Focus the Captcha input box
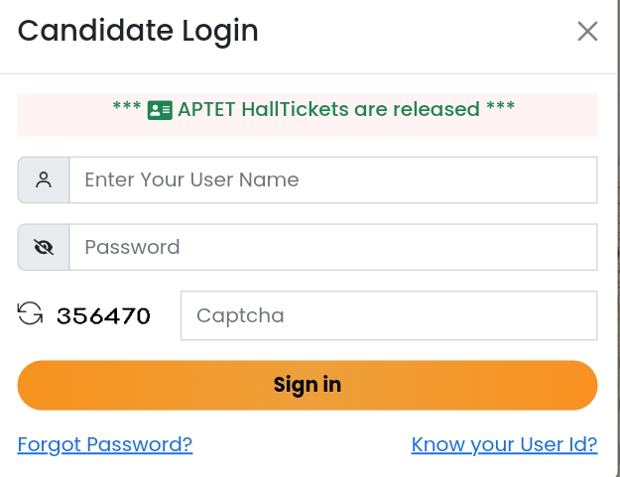This screenshot has width=620, height=477. [388, 315]
